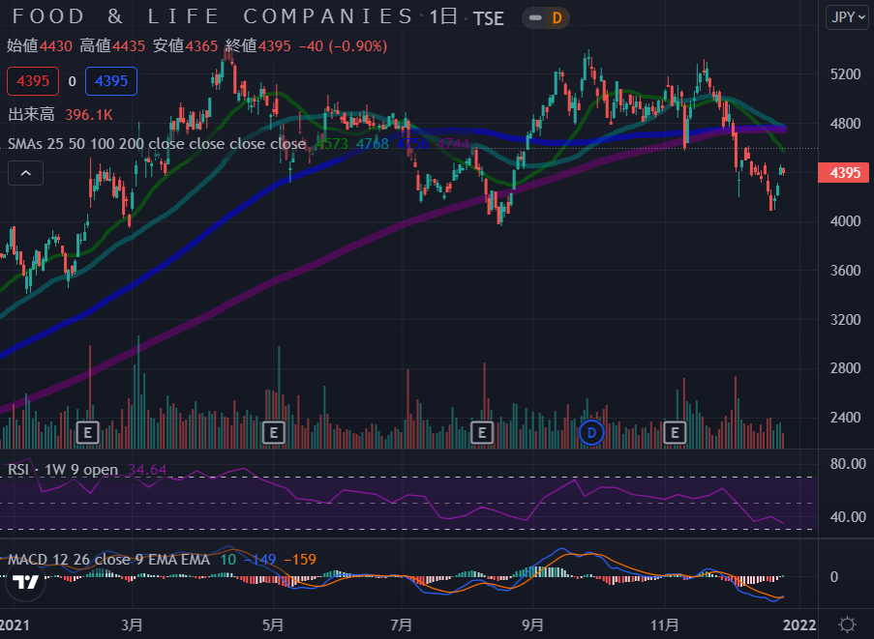Click the MACD histogram value 10
The image size is (874, 639).
coord(228,559)
